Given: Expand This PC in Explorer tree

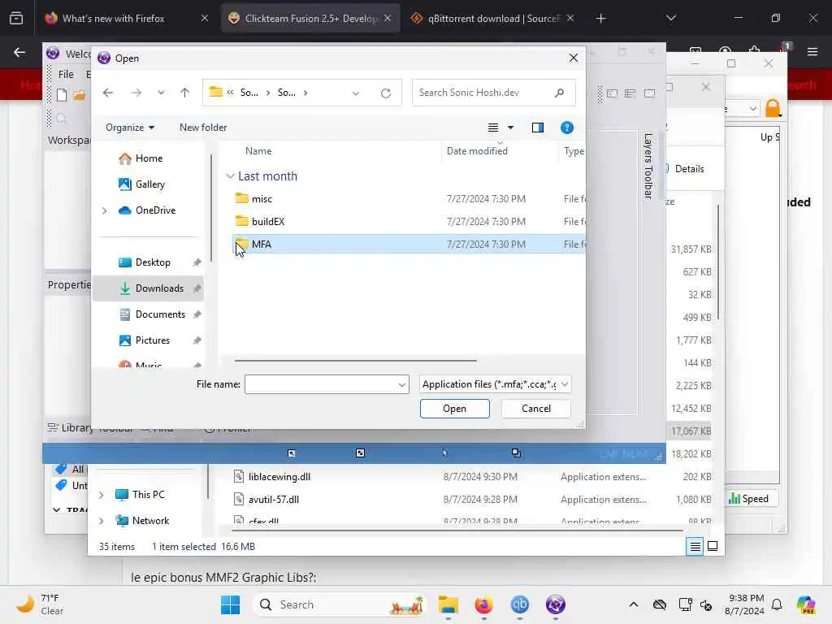Looking at the screenshot, I should click(x=102, y=495).
